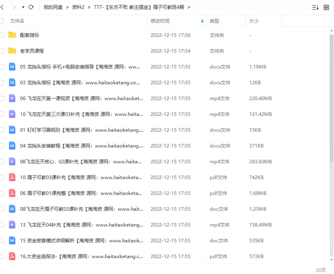Click the video icon of 10 飞龙在天第三次课03补充

(x=12, y=114)
